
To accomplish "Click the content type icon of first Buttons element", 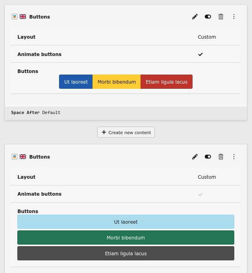I will (15, 17).
